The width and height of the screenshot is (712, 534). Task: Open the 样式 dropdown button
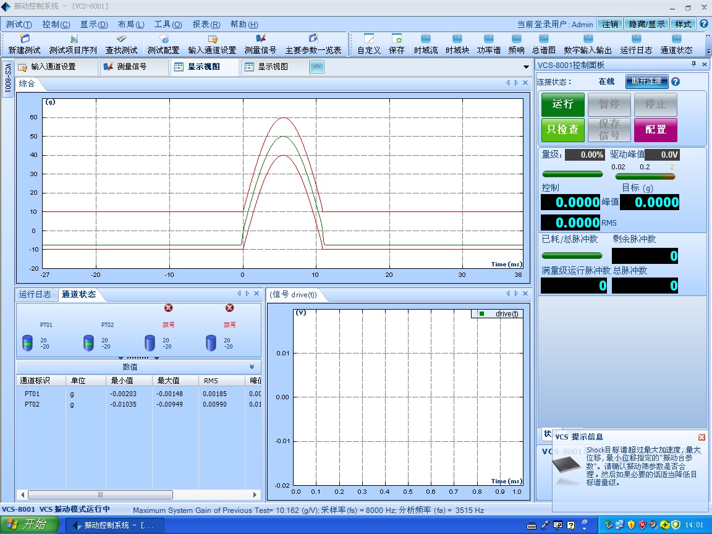coord(683,24)
